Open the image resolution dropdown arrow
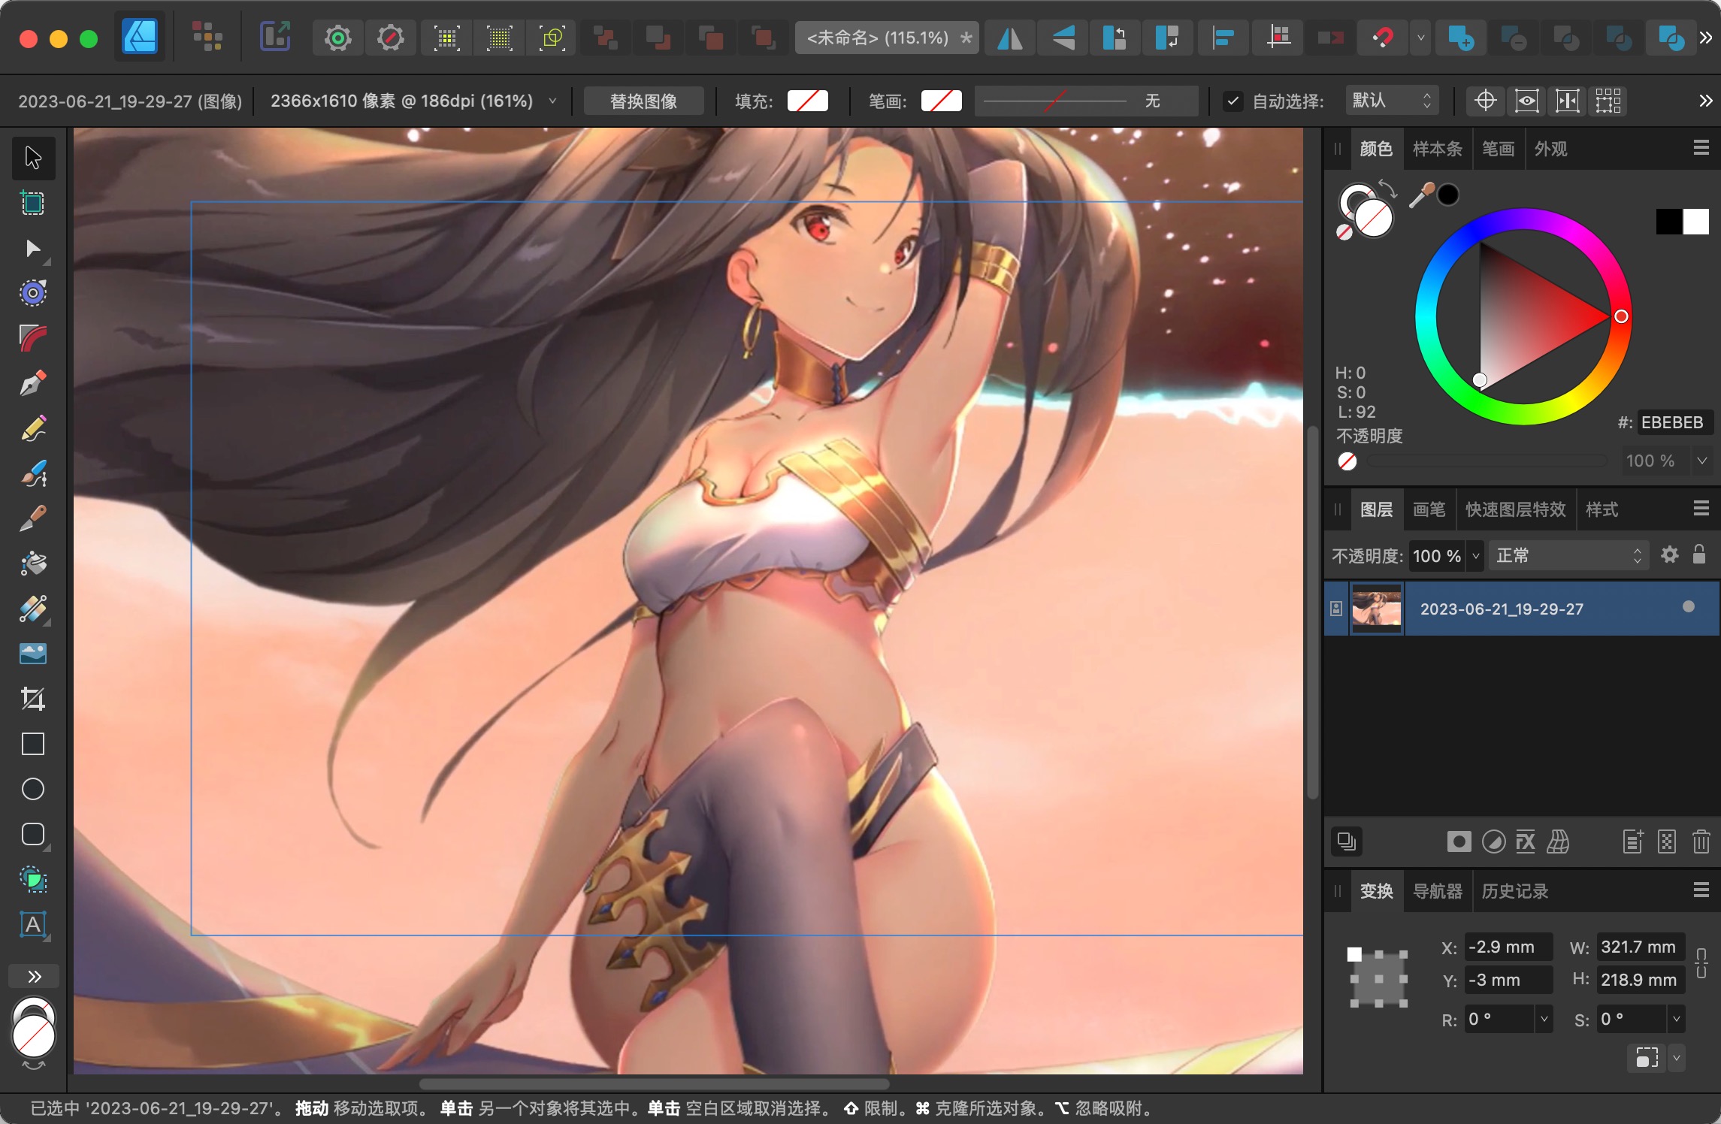This screenshot has height=1124, width=1721. point(553,101)
